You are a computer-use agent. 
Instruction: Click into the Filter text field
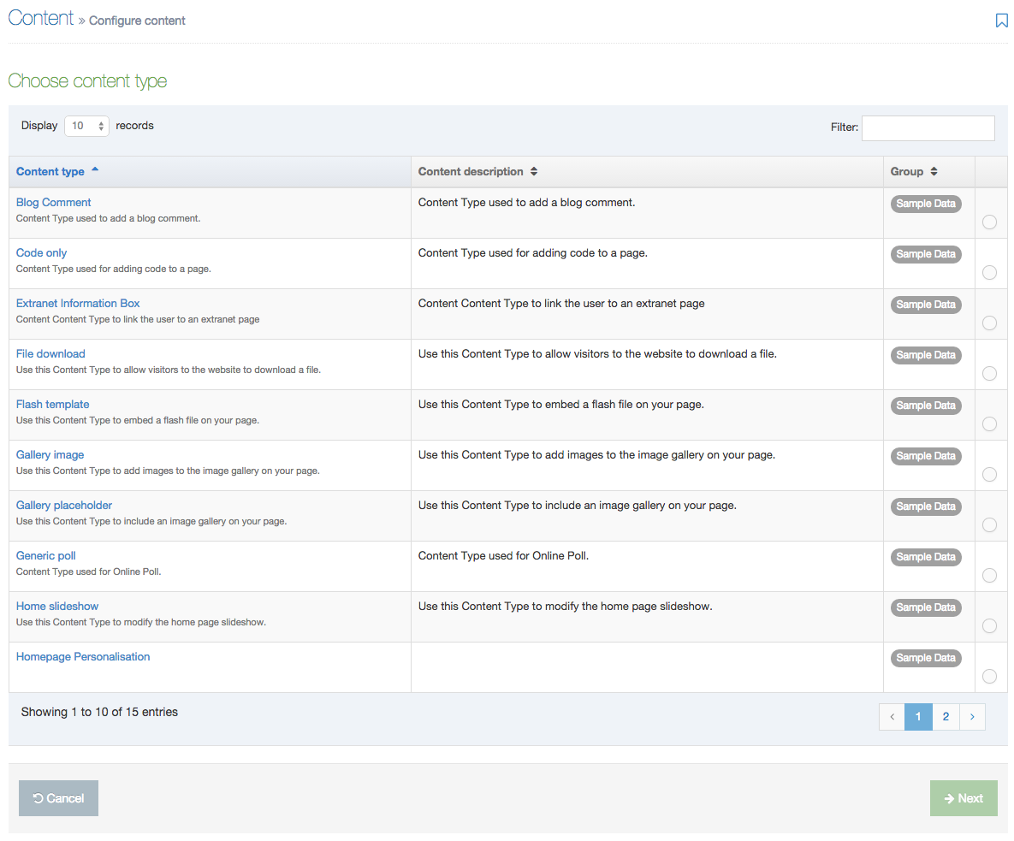click(928, 127)
